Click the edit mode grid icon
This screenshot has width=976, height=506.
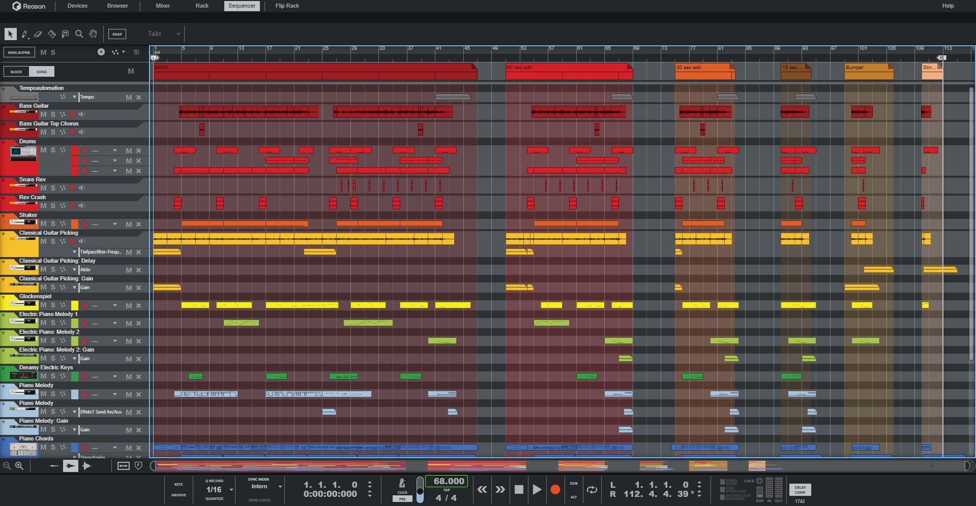click(x=136, y=52)
